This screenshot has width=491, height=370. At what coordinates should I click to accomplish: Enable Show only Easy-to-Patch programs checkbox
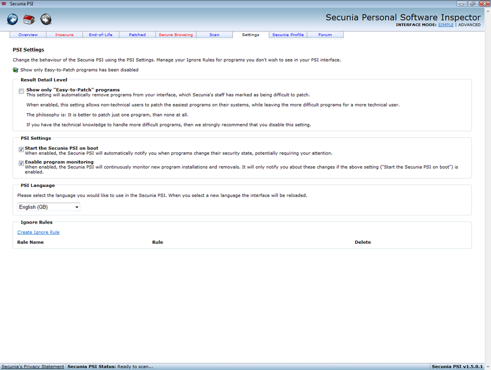(x=21, y=91)
